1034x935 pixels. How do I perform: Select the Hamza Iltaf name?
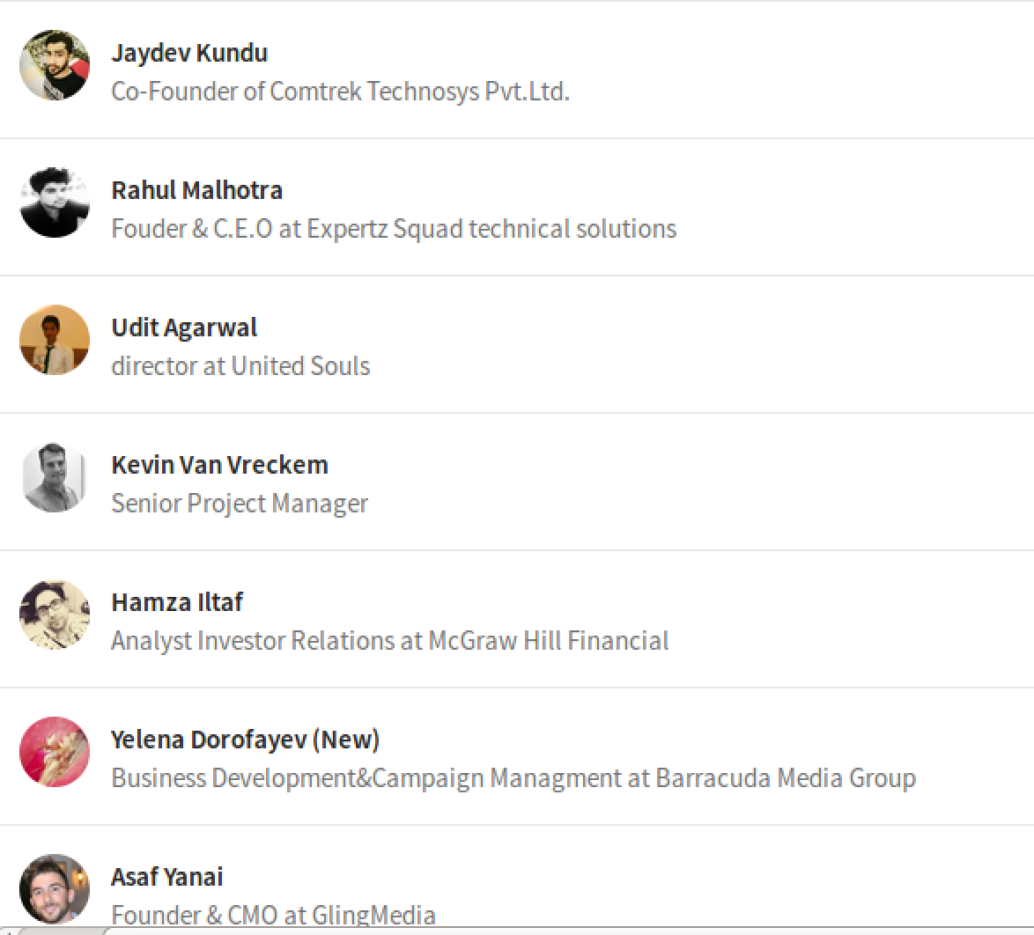177,602
